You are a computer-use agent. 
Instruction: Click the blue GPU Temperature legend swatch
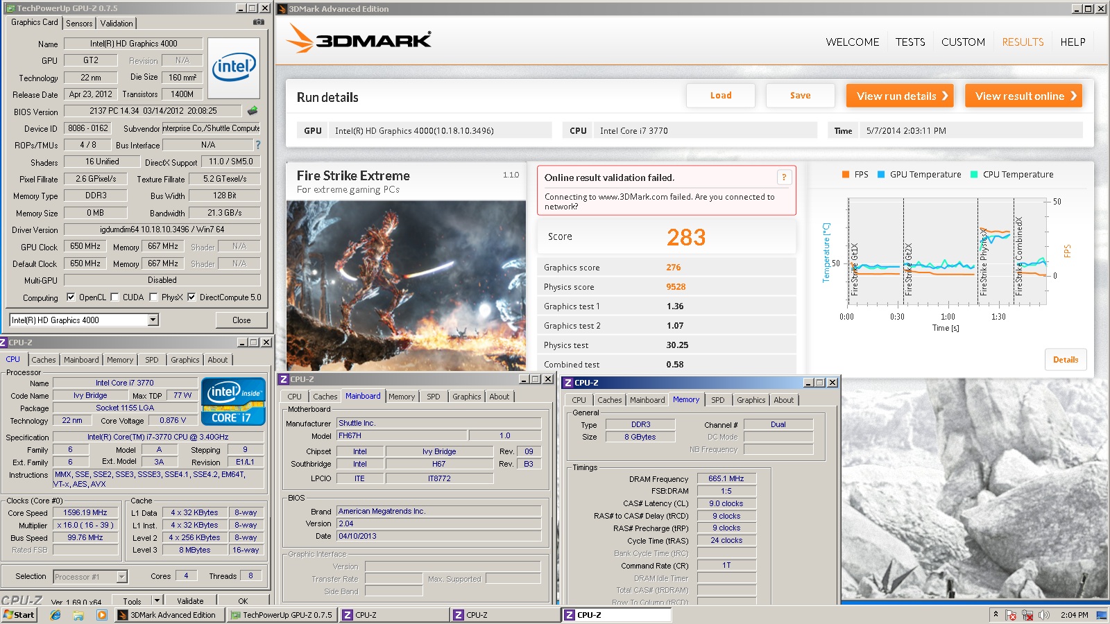pyautogui.click(x=881, y=175)
